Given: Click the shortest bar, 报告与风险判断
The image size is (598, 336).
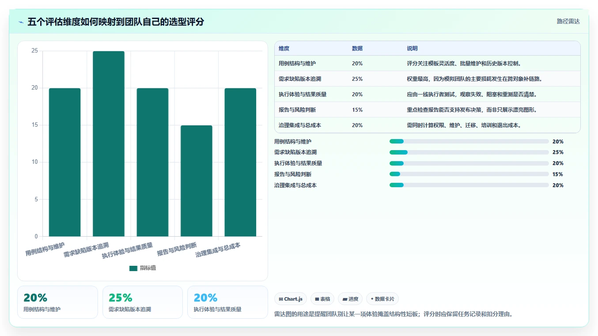Looking at the screenshot, I should pos(197,181).
